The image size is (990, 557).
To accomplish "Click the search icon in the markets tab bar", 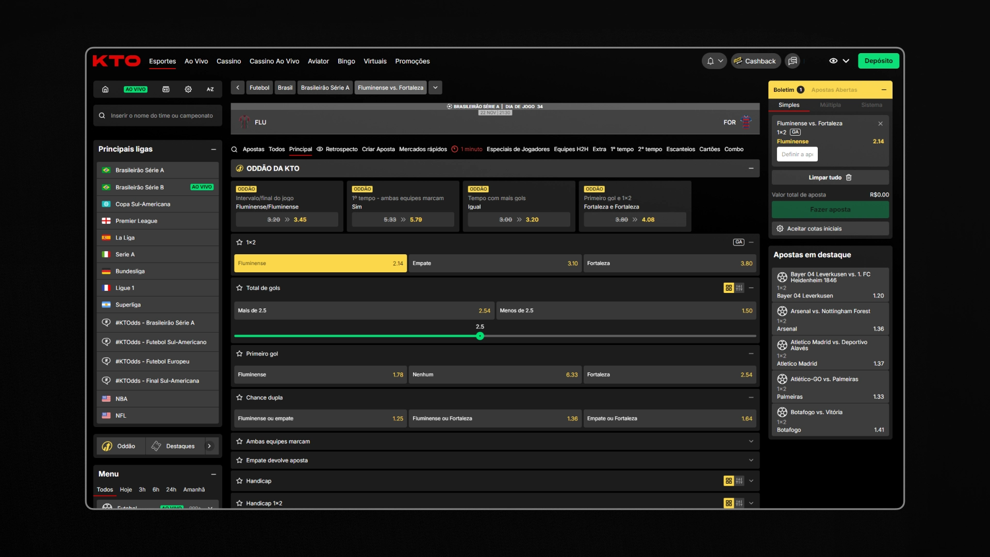I will point(234,150).
